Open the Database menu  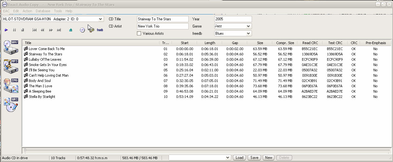(43, 11)
